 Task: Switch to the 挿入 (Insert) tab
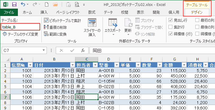pyautogui.click(x=44, y=12)
